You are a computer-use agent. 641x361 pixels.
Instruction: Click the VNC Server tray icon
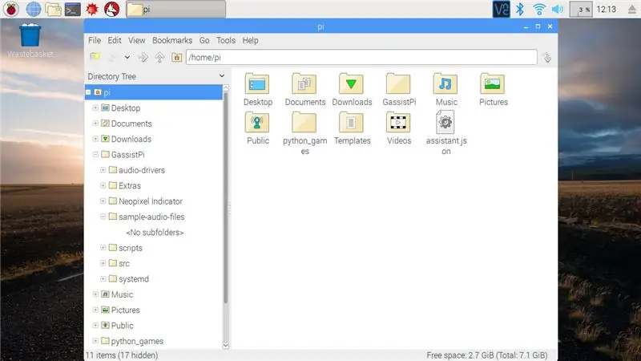click(x=502, y=9)
